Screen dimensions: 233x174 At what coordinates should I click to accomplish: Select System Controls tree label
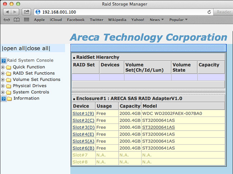pos(31,92)
